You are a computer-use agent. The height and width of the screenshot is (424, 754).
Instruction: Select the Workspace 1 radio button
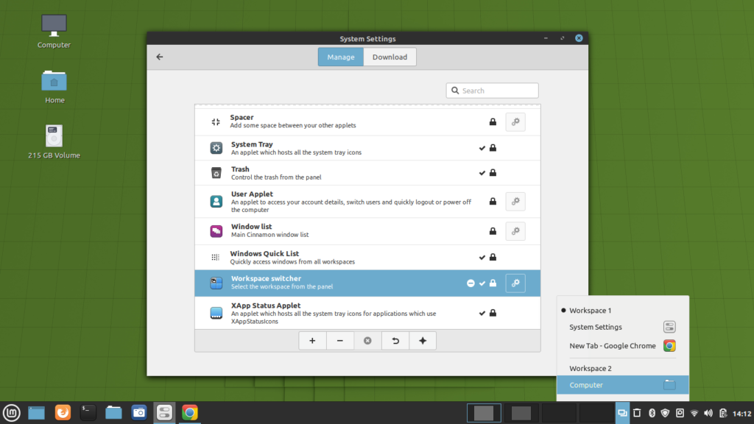coord(563,310)
